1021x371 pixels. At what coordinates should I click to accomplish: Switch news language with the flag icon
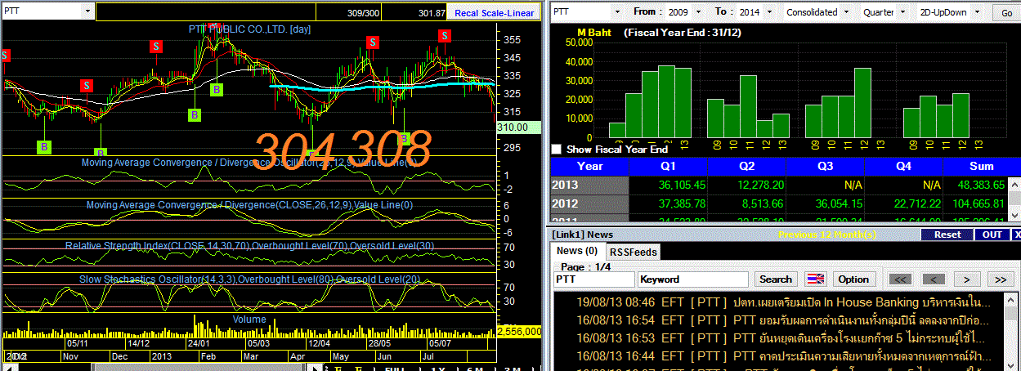tap(815, 279)
